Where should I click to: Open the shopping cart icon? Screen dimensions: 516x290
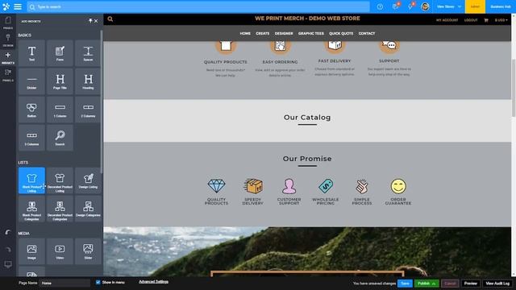tap(486, 20)
